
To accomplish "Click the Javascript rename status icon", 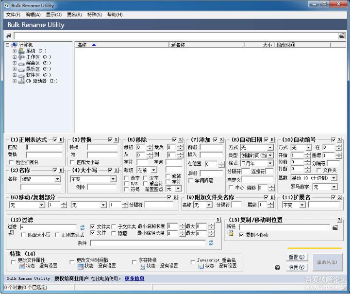I will point(201,266).
